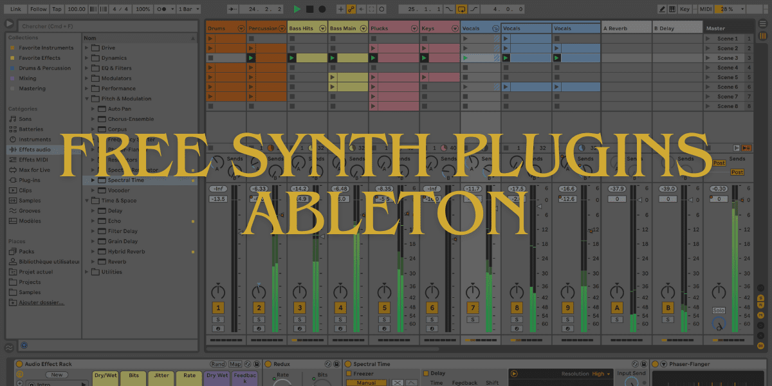The height and width of the screenshot is (386, 772).
Task: Click the Save Preset icon on Redux
Action: click(336, 364)
